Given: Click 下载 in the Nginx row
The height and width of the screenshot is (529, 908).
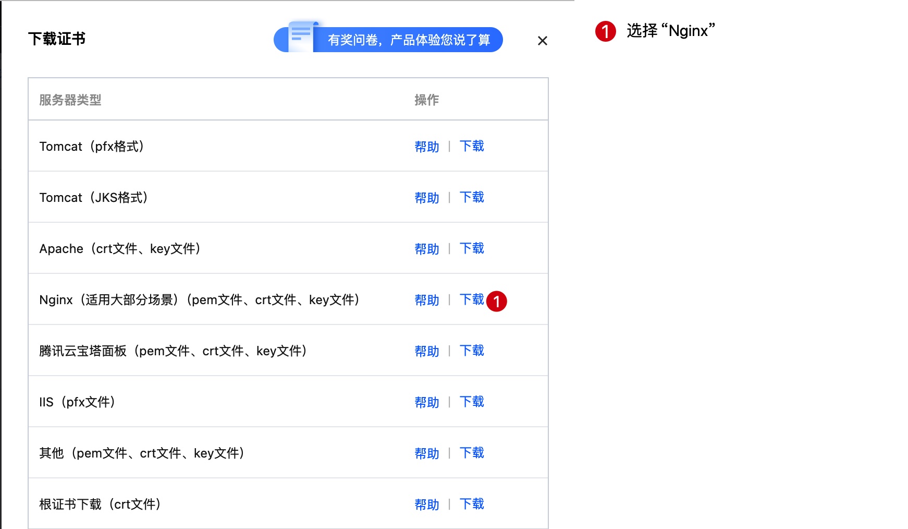Looking at the screenshot, I should coord(472,299).
